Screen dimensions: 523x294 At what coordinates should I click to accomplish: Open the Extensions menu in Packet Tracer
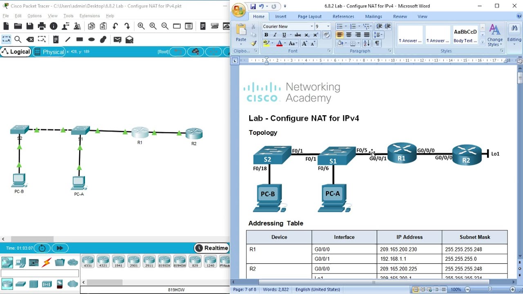[x=89, y=16]
